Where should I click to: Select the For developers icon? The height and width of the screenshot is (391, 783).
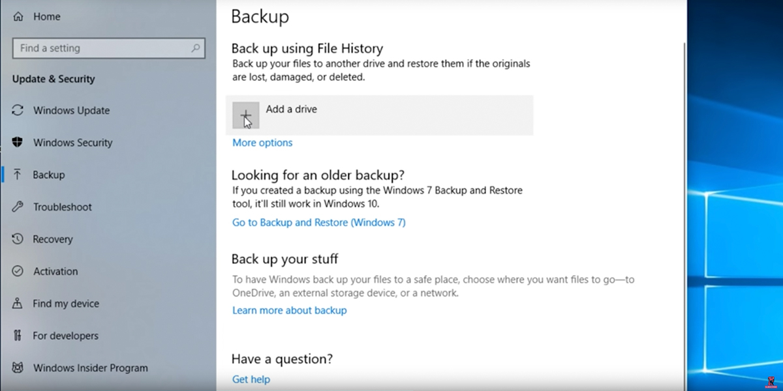(x=16, y=335)
